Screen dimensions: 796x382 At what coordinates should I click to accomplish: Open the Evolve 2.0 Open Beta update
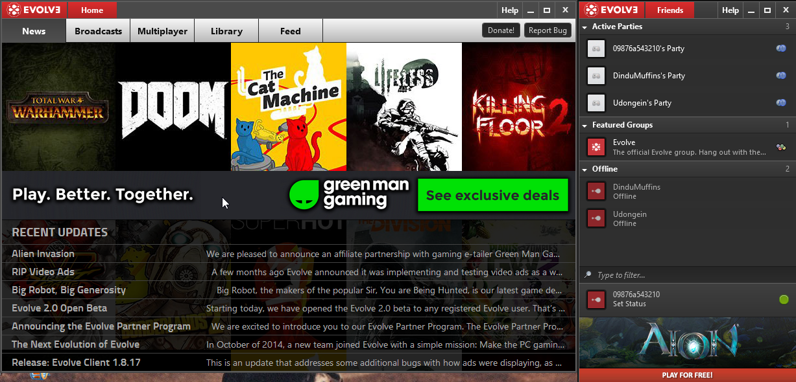point(289,308)
